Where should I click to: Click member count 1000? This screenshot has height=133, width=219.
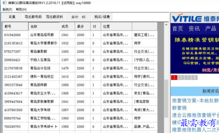[x=65, y=52]
